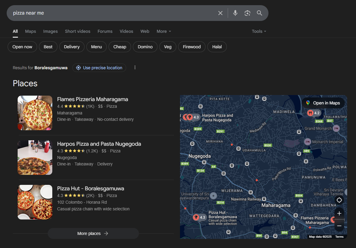Screen dimensions: 356x248
Task: Toggle the Cheap filter chip
Action: tap(120, 47)
